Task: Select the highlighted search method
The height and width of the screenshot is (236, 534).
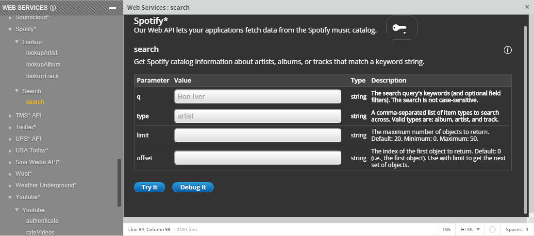Action: [x=35, y=102]
